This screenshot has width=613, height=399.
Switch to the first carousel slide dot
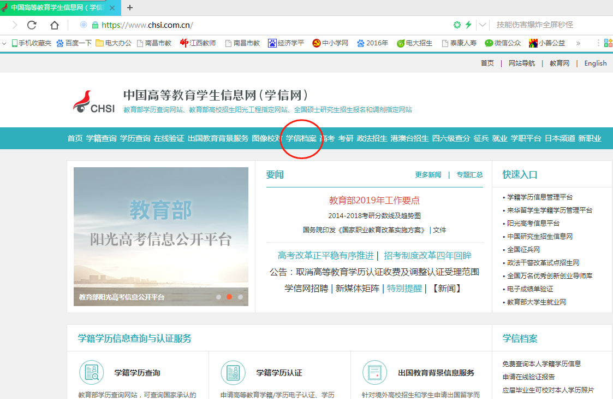218,297
